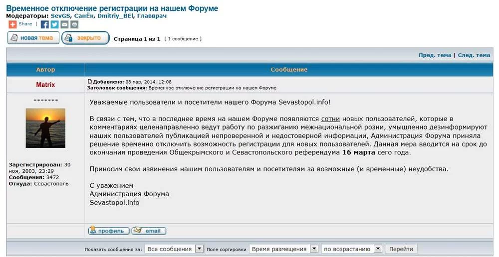
Task: Click Зарегистрирован registration date text
Action: pyautogui.click(x=40, y=168)
